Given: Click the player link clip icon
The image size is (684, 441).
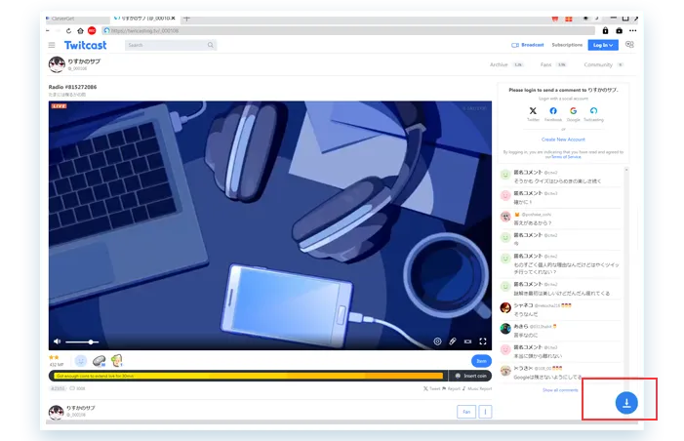Looking at the screenshot, I should click(x=453, y=341).
